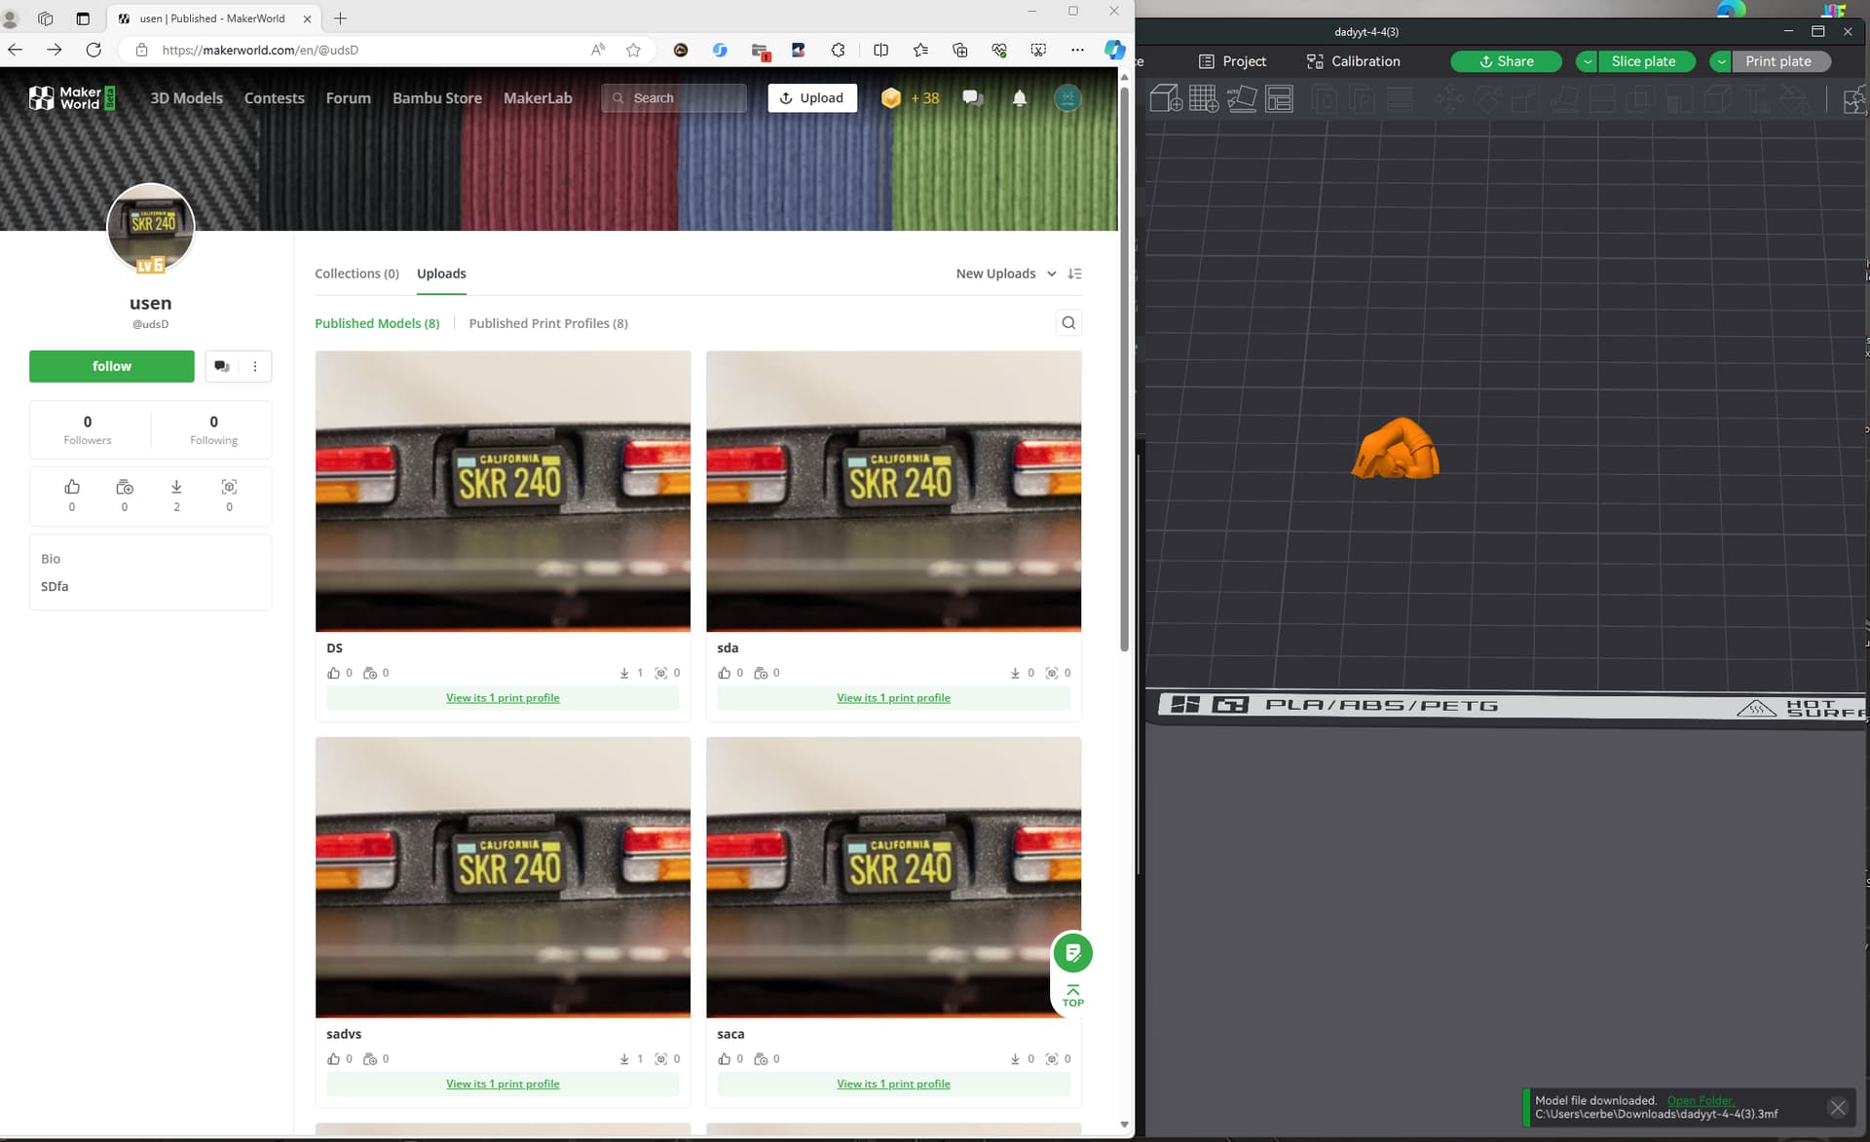
Task: Open View its 1 print profile under DS
Action: click(503, 698)
